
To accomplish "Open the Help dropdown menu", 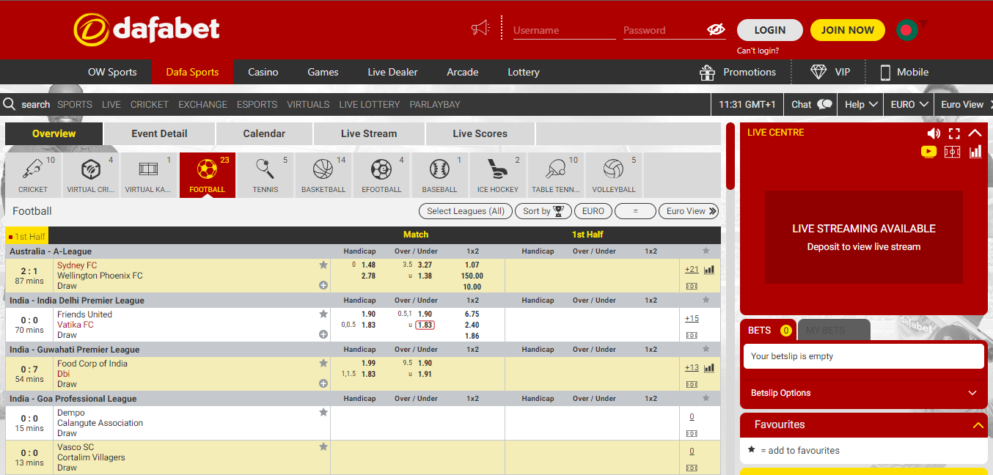I will [x=861, y=105].
